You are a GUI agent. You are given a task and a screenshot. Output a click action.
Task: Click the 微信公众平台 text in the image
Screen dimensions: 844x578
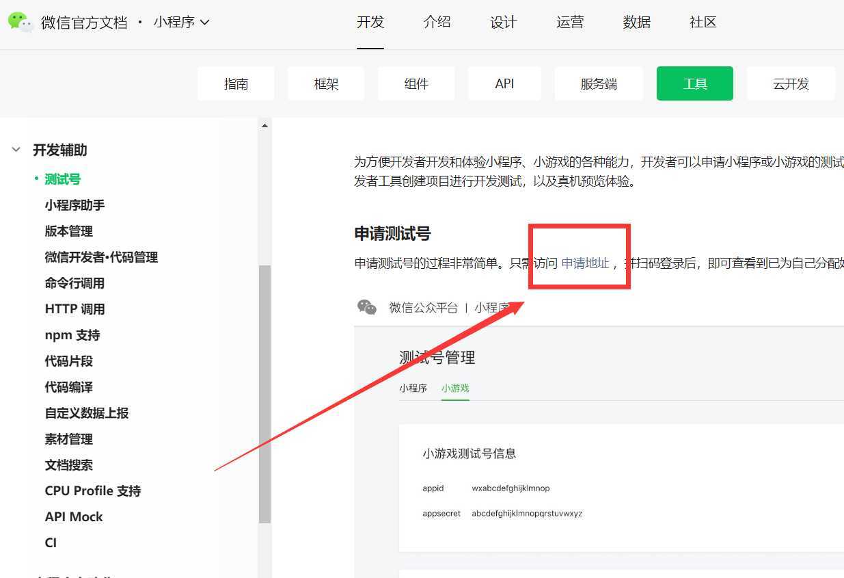424,308
